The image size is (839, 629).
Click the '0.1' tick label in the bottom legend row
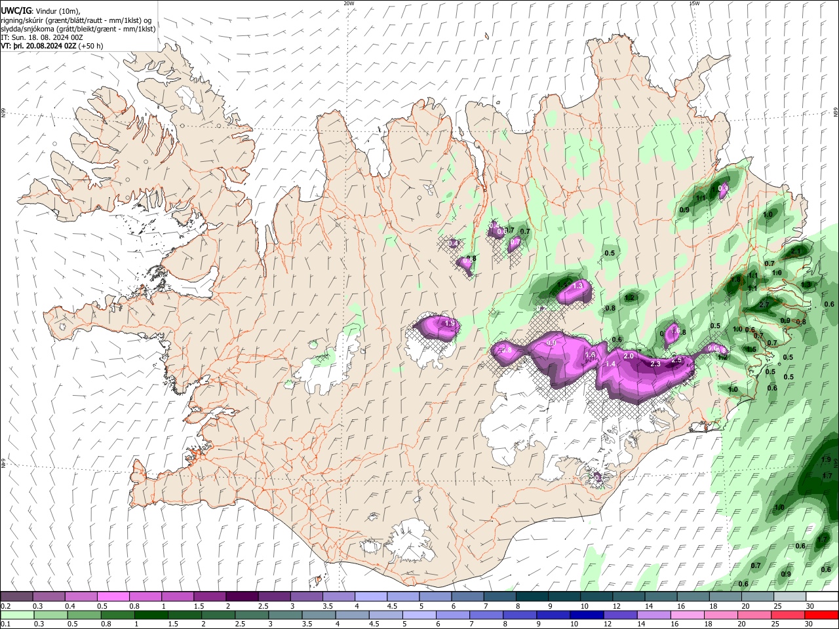click(x=5, y=624)
